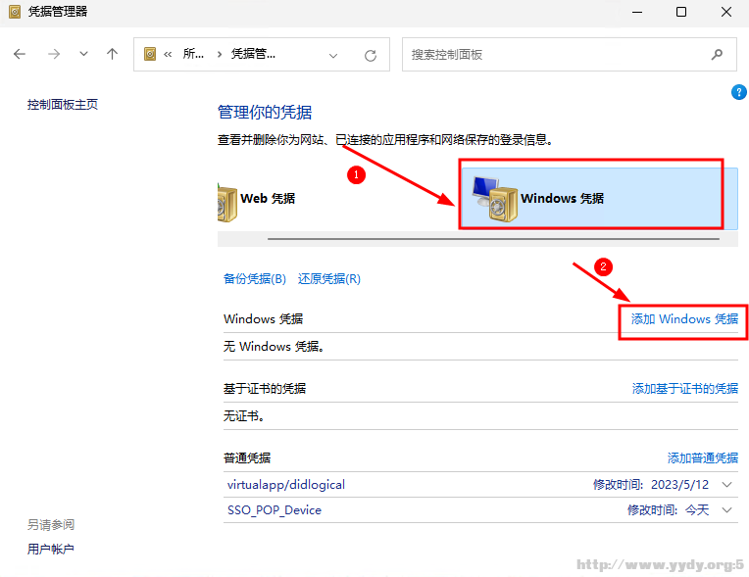The image size is (749, 577).
Task: Click 备份凭据(B) link
Action: (255, 279)
